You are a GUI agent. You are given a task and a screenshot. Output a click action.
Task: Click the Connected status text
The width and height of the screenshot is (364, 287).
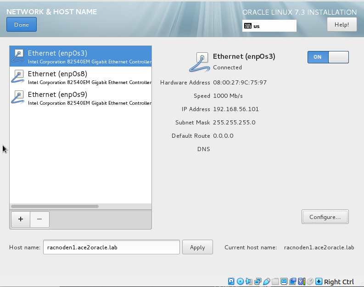(228, 68)
